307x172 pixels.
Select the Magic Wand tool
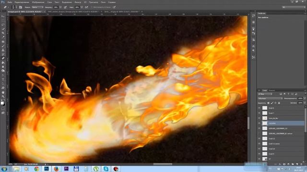point(3,29)
